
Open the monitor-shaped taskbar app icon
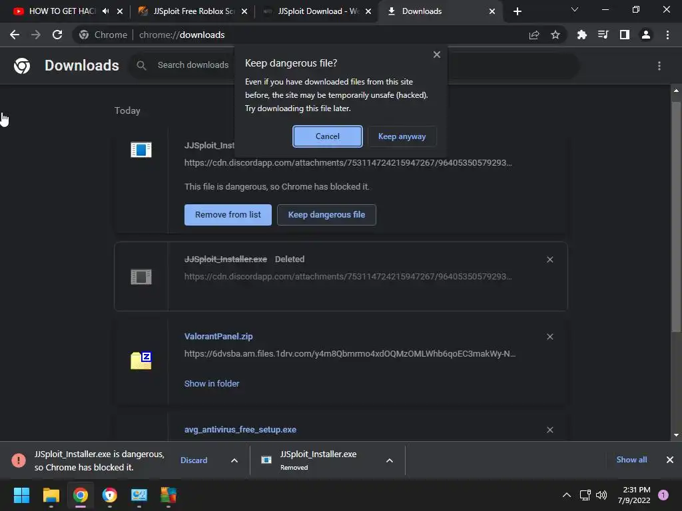pos(139,495)
